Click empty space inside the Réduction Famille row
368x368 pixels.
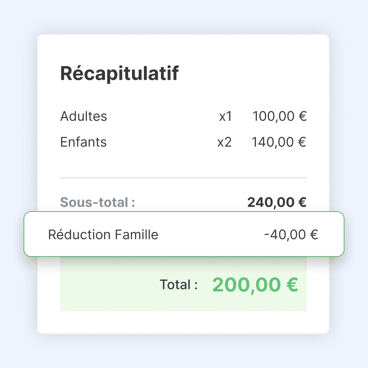(x=210, y=234)
